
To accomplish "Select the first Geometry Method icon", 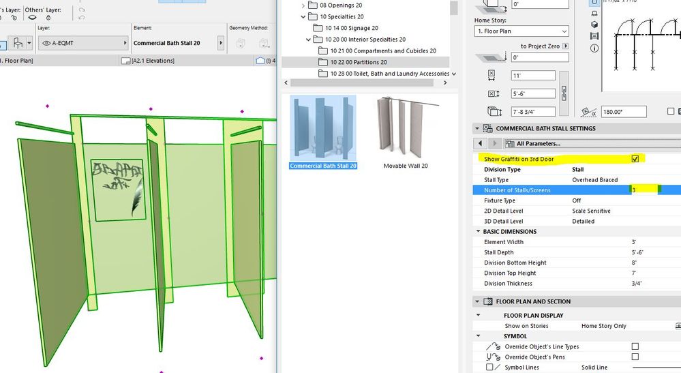I will click(x=241, y=43).
